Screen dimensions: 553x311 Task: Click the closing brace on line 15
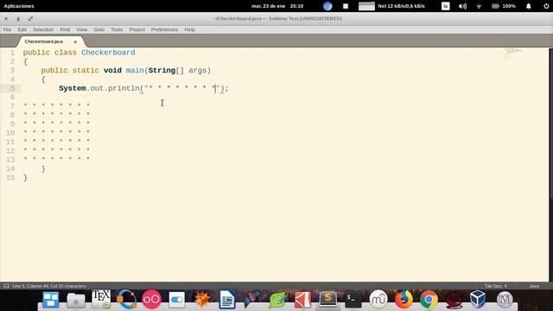(x=25, y=178)
